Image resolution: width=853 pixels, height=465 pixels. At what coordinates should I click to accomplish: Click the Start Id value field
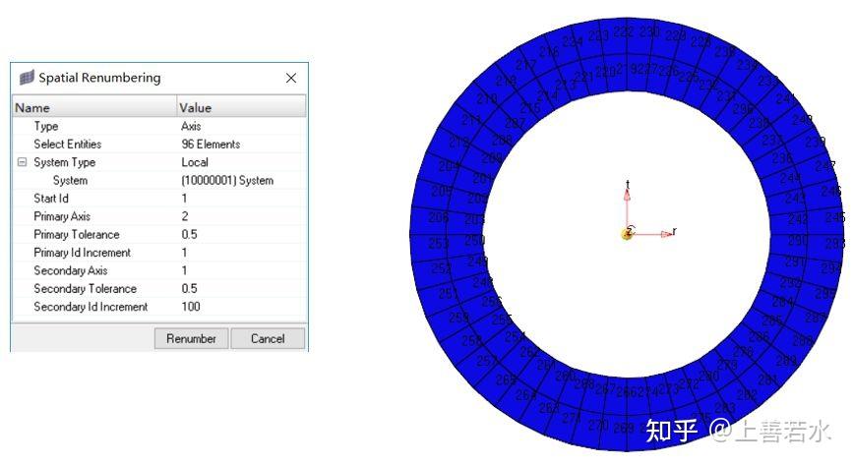click(x=242, y=198)
